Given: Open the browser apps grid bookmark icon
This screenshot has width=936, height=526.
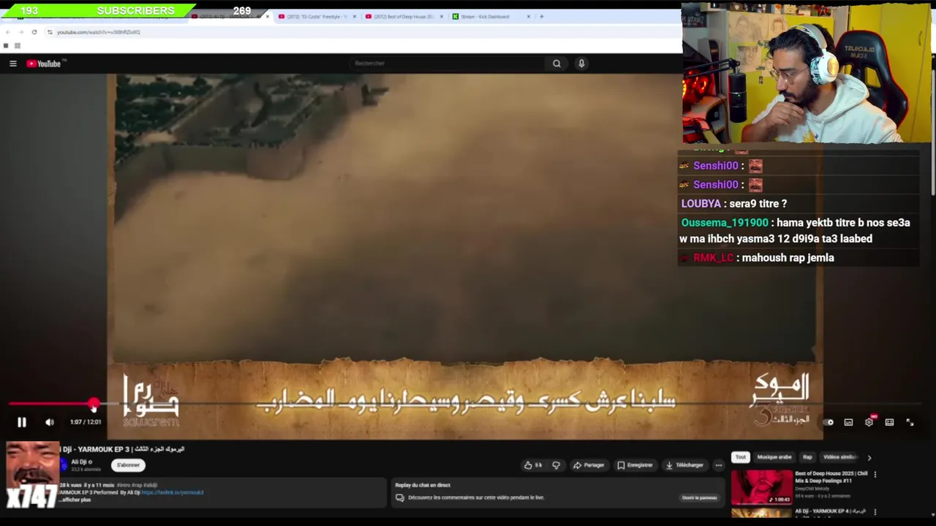Looking at the screenshot, I should click(x=18, y=46).
